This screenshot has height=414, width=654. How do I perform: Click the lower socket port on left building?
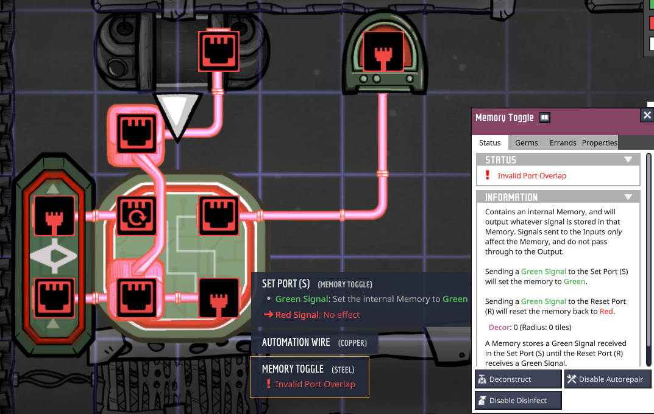[x=55, y=297]
